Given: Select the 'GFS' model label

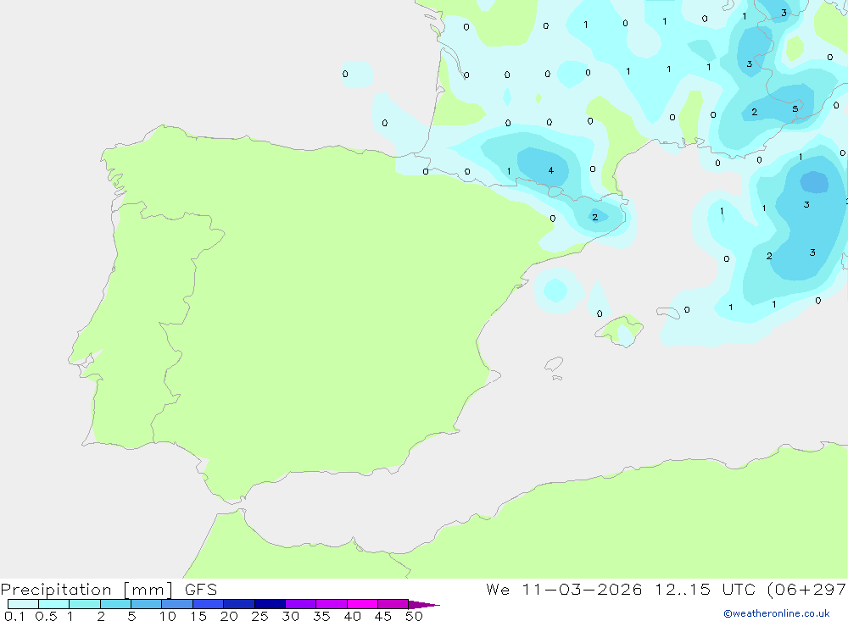Looking at the screenshot, I should pyautogui.click(x=201, y=590).
